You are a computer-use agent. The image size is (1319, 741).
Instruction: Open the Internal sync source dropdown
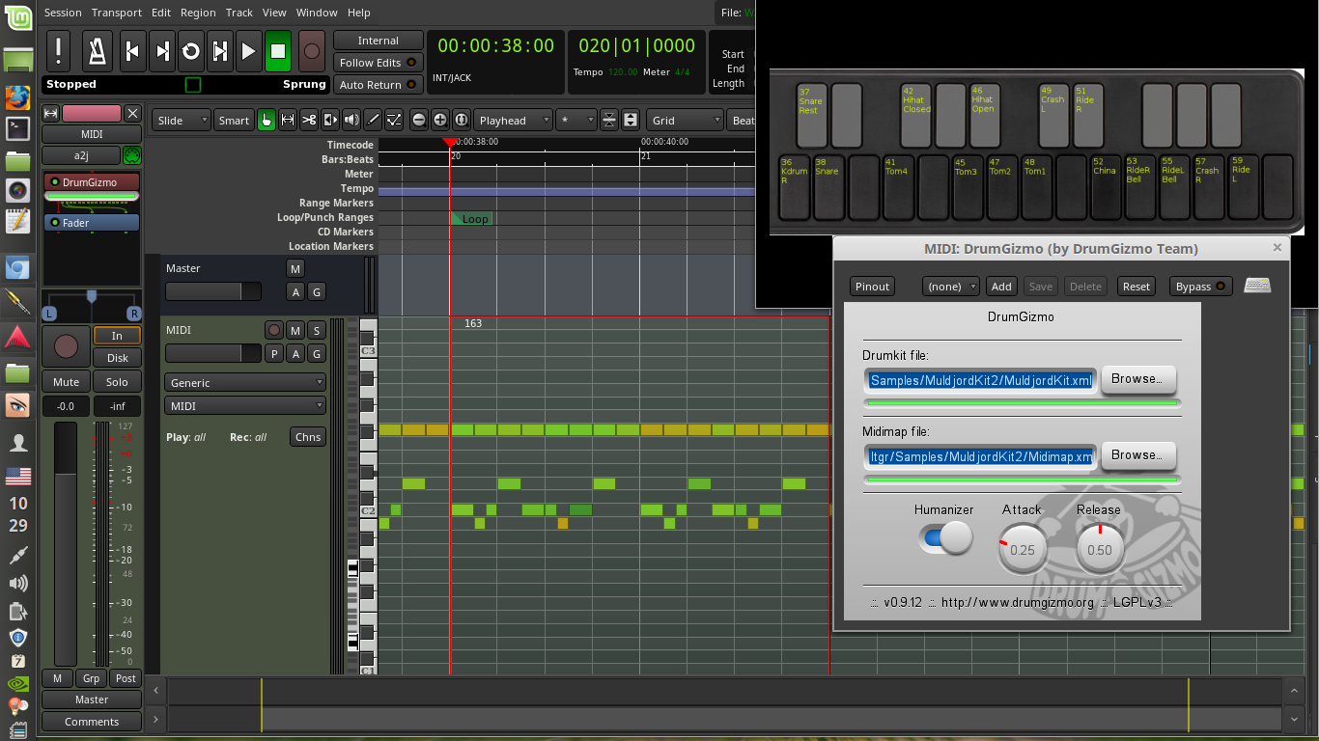(x=379, y=41)
